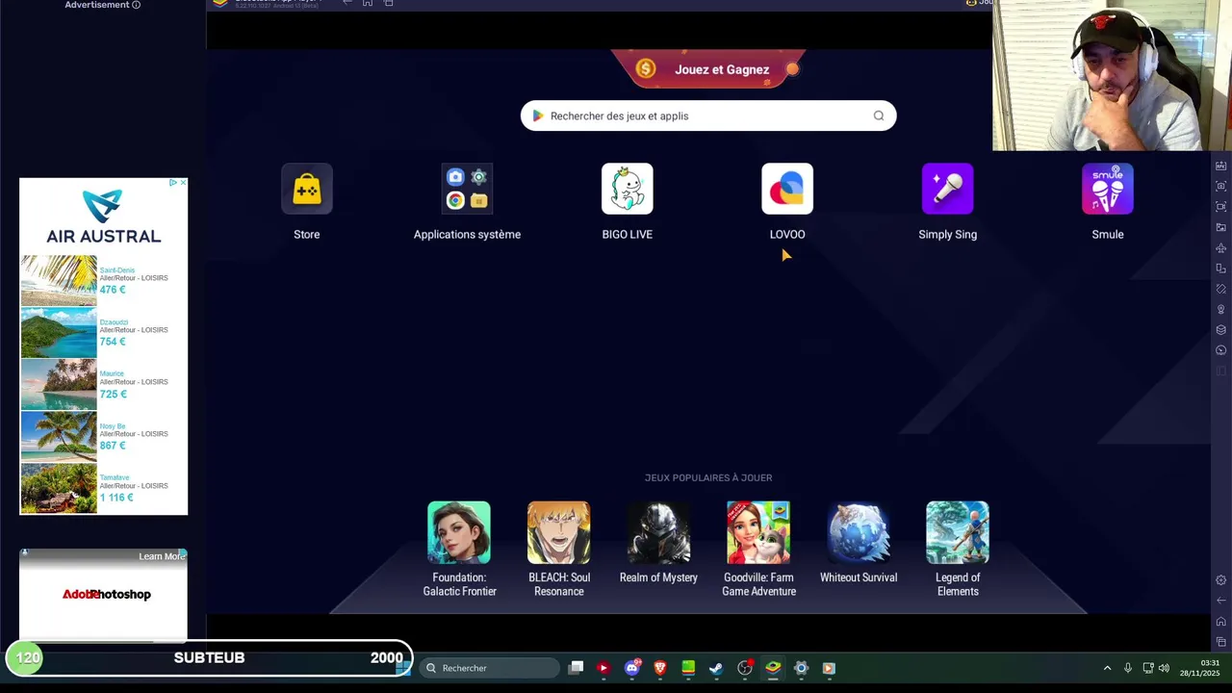Open Legend of Elements game
This screenshot has width=1232, height=693.
[x=958, y=532]
